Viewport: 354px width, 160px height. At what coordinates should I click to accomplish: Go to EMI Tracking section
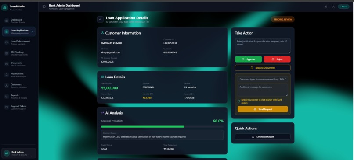click(19, 53)
